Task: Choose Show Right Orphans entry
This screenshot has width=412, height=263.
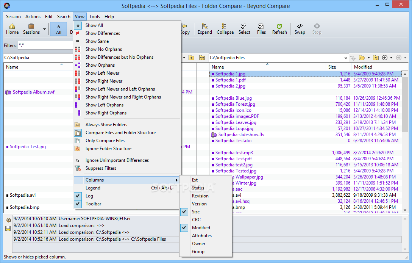Action: tap(127, 113)
